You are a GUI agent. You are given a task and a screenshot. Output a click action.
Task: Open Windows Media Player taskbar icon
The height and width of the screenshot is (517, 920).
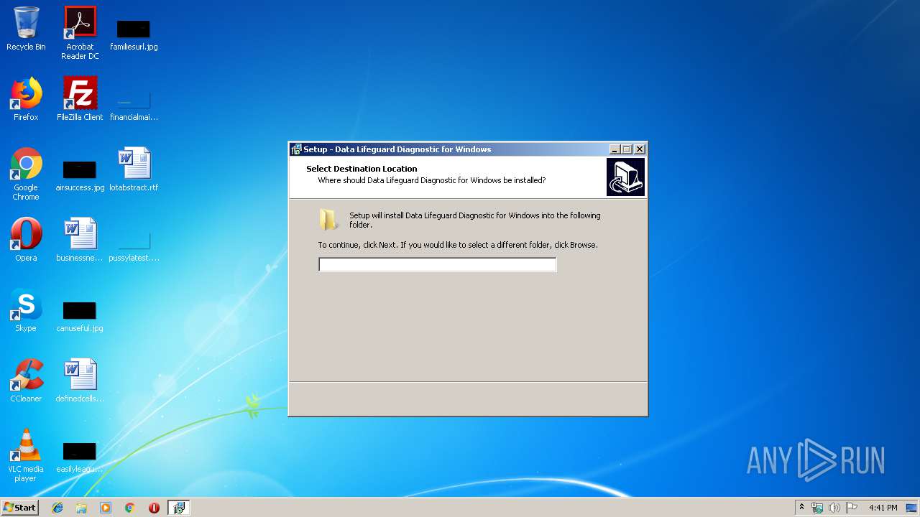pos(106,508)
